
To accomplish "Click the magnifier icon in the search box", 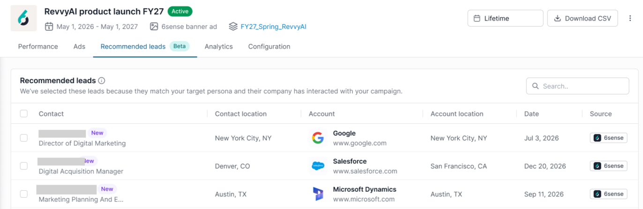I will 535,86.
